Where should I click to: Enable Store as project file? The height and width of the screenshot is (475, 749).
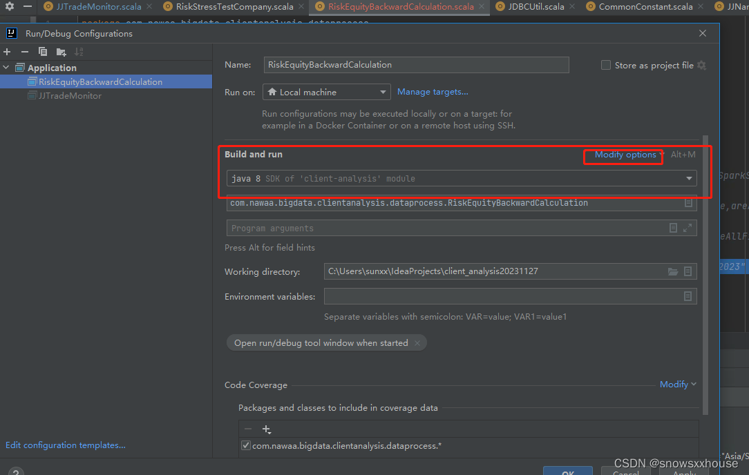pos(605,65)
